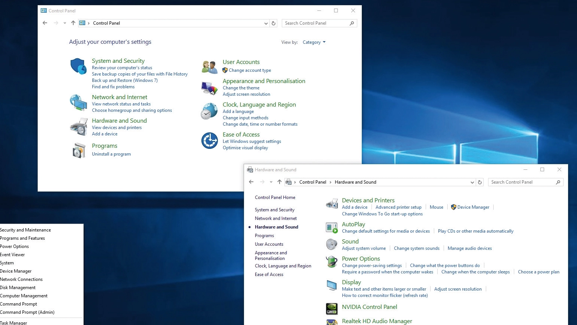Refresh the Hardware and Sound window
577x325 pixels.
[x=480, y=182]
